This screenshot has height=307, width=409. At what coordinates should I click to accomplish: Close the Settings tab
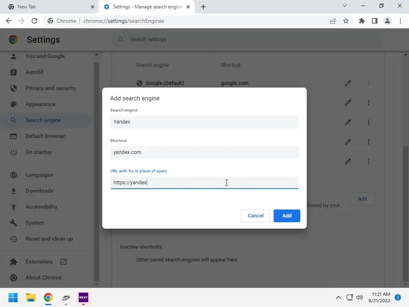[x=188, y=7]
